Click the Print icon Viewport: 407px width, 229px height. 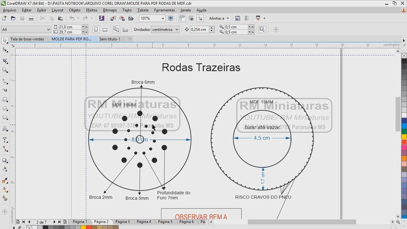point(31,18)
